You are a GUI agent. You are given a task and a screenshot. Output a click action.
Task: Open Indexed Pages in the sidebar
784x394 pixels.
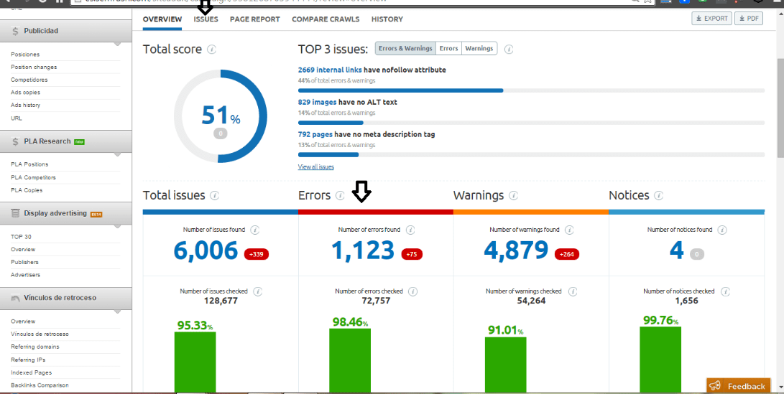click(31, 372)
